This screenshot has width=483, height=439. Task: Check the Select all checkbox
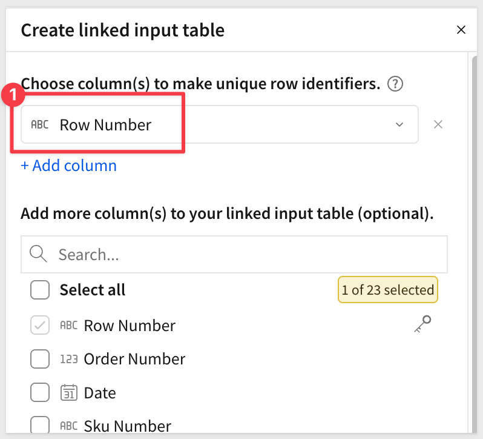pos(40,290)
